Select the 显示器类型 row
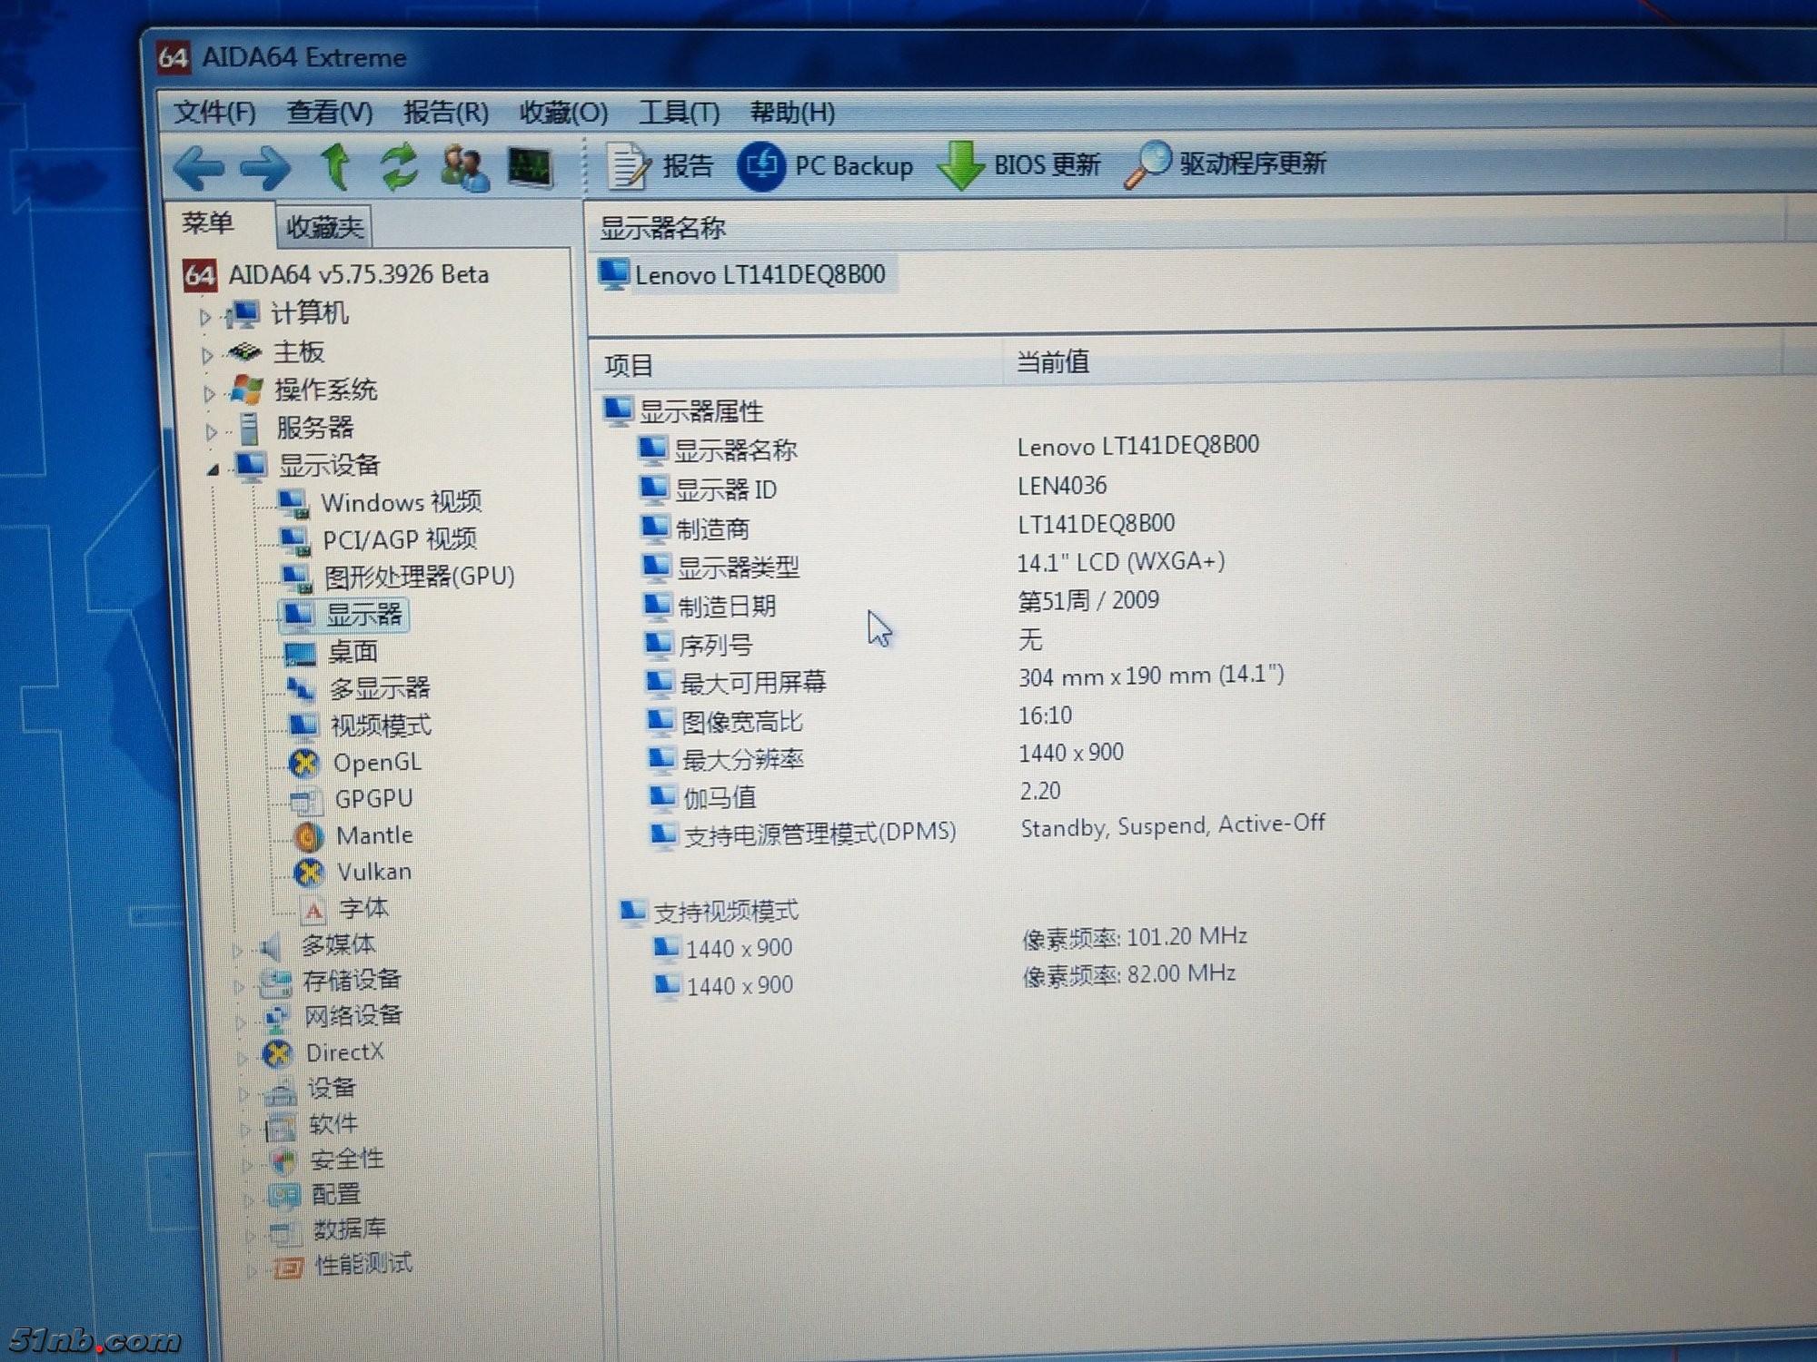This screenshot has height=1362, width=1817. pyautogui.click(x=721, y=568)
